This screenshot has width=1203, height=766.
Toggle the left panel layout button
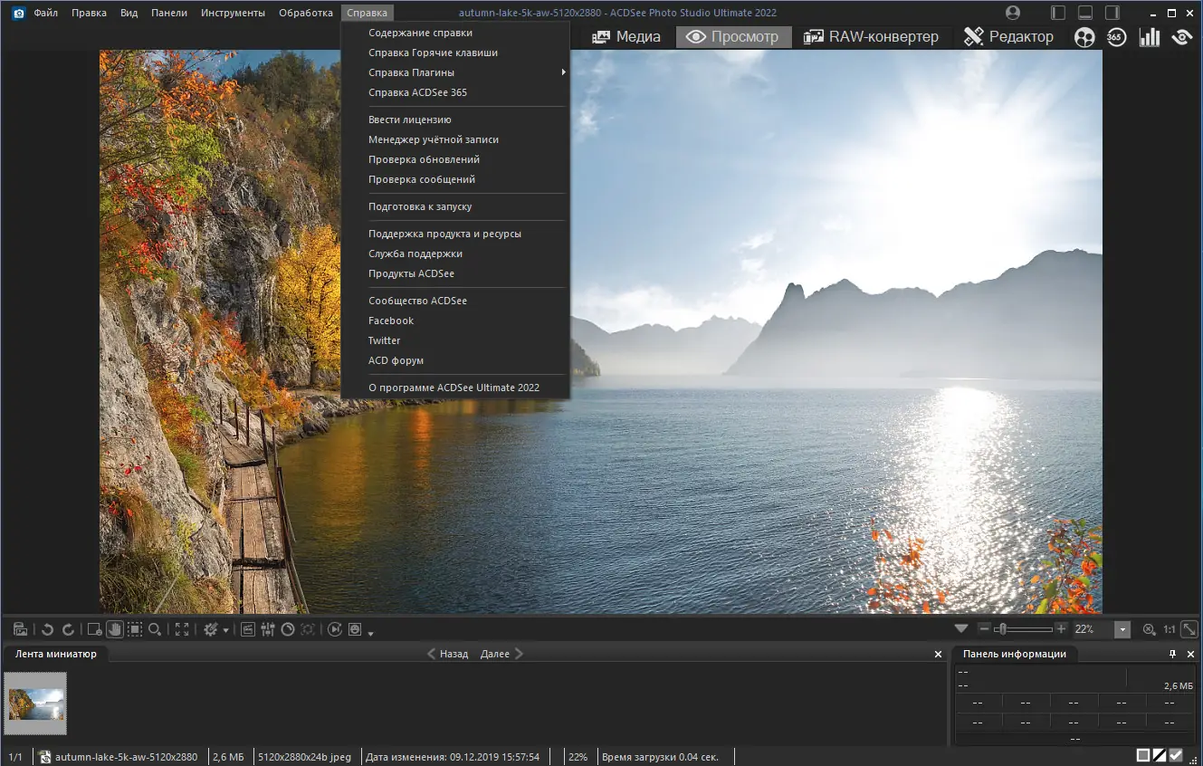pos(1058,13)
